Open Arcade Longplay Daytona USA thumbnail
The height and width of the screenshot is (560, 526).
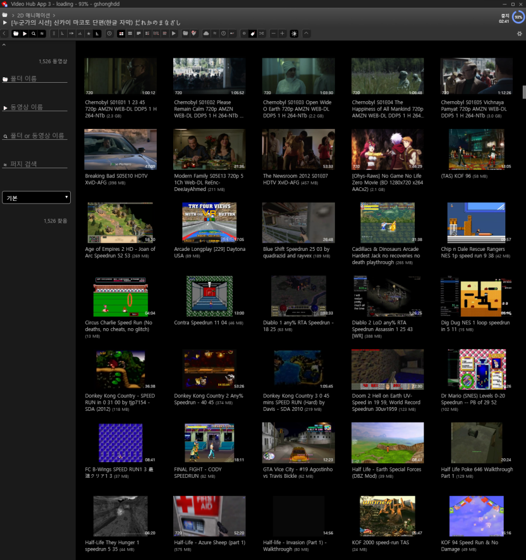210,223
